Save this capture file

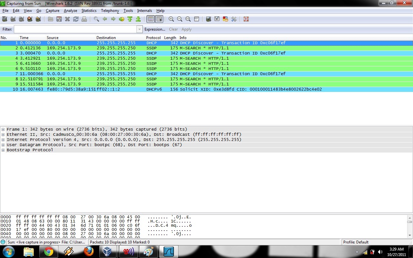(59, 19)
